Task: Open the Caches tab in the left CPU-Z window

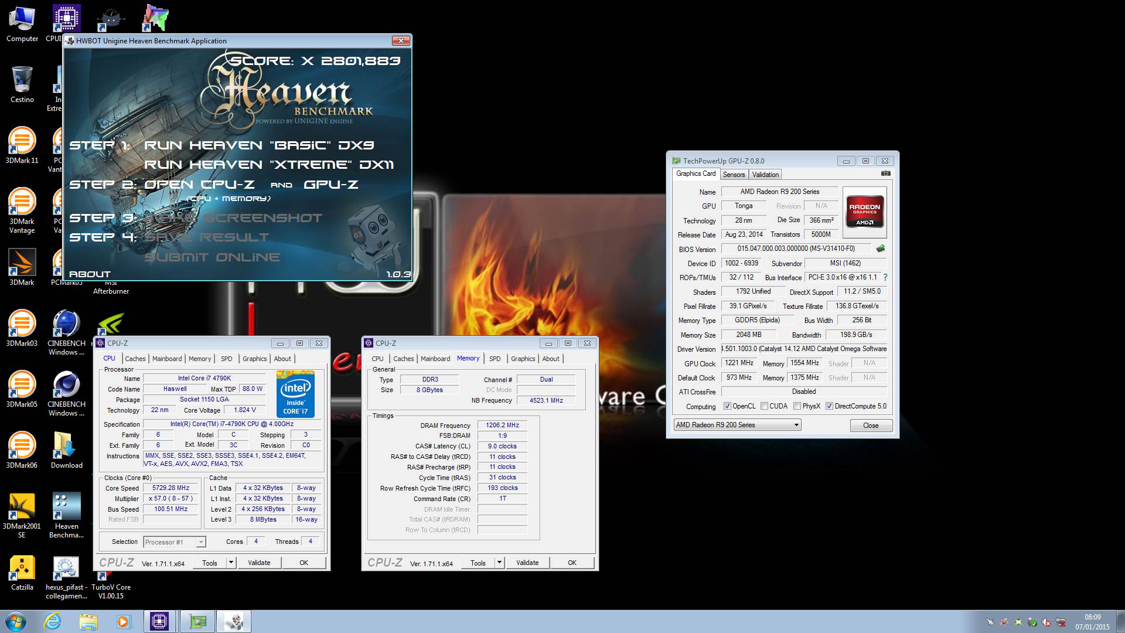Action: tap(135, 359)
